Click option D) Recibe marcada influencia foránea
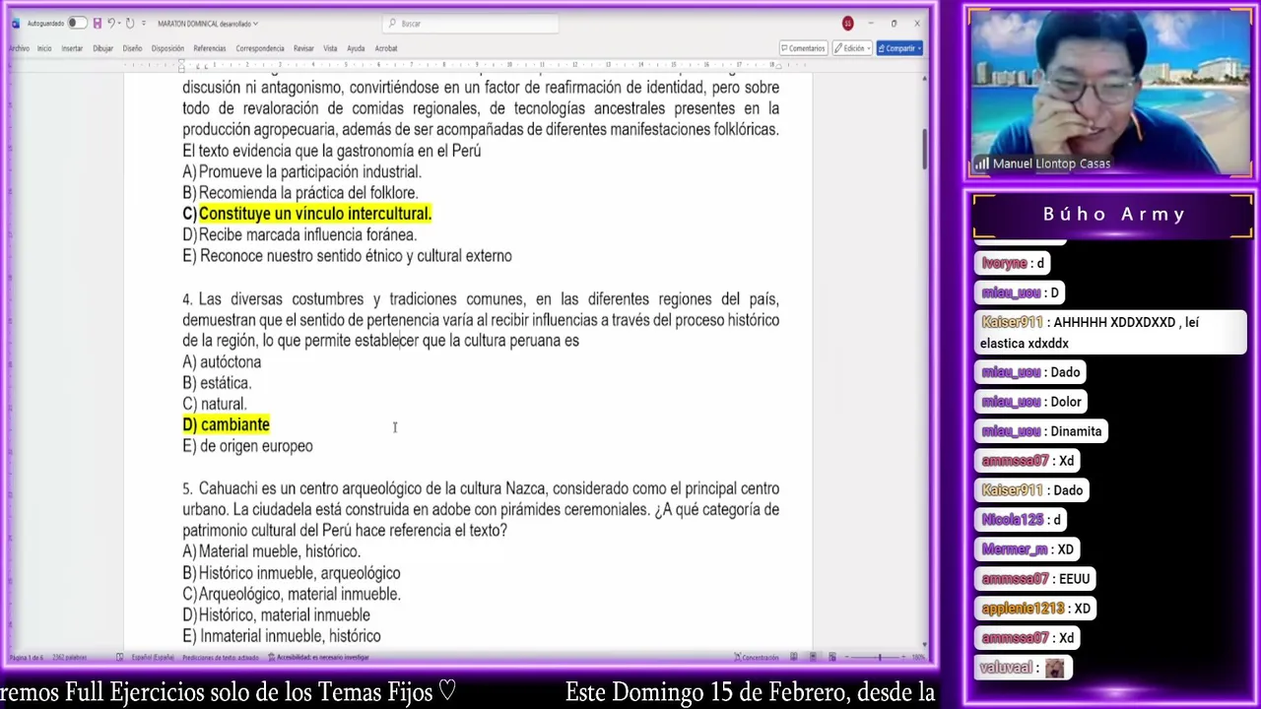The width and height of the screenshot is (1261, 709). [x=299, y=234]
